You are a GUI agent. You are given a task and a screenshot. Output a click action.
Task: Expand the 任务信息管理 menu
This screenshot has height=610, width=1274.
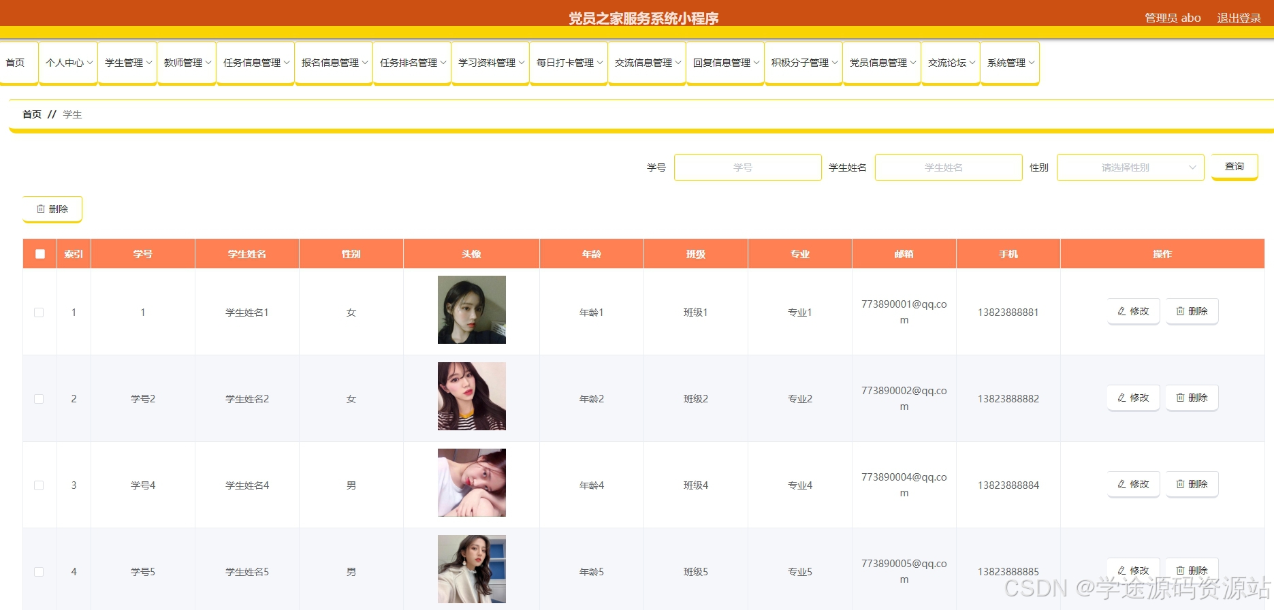[255, 63]
